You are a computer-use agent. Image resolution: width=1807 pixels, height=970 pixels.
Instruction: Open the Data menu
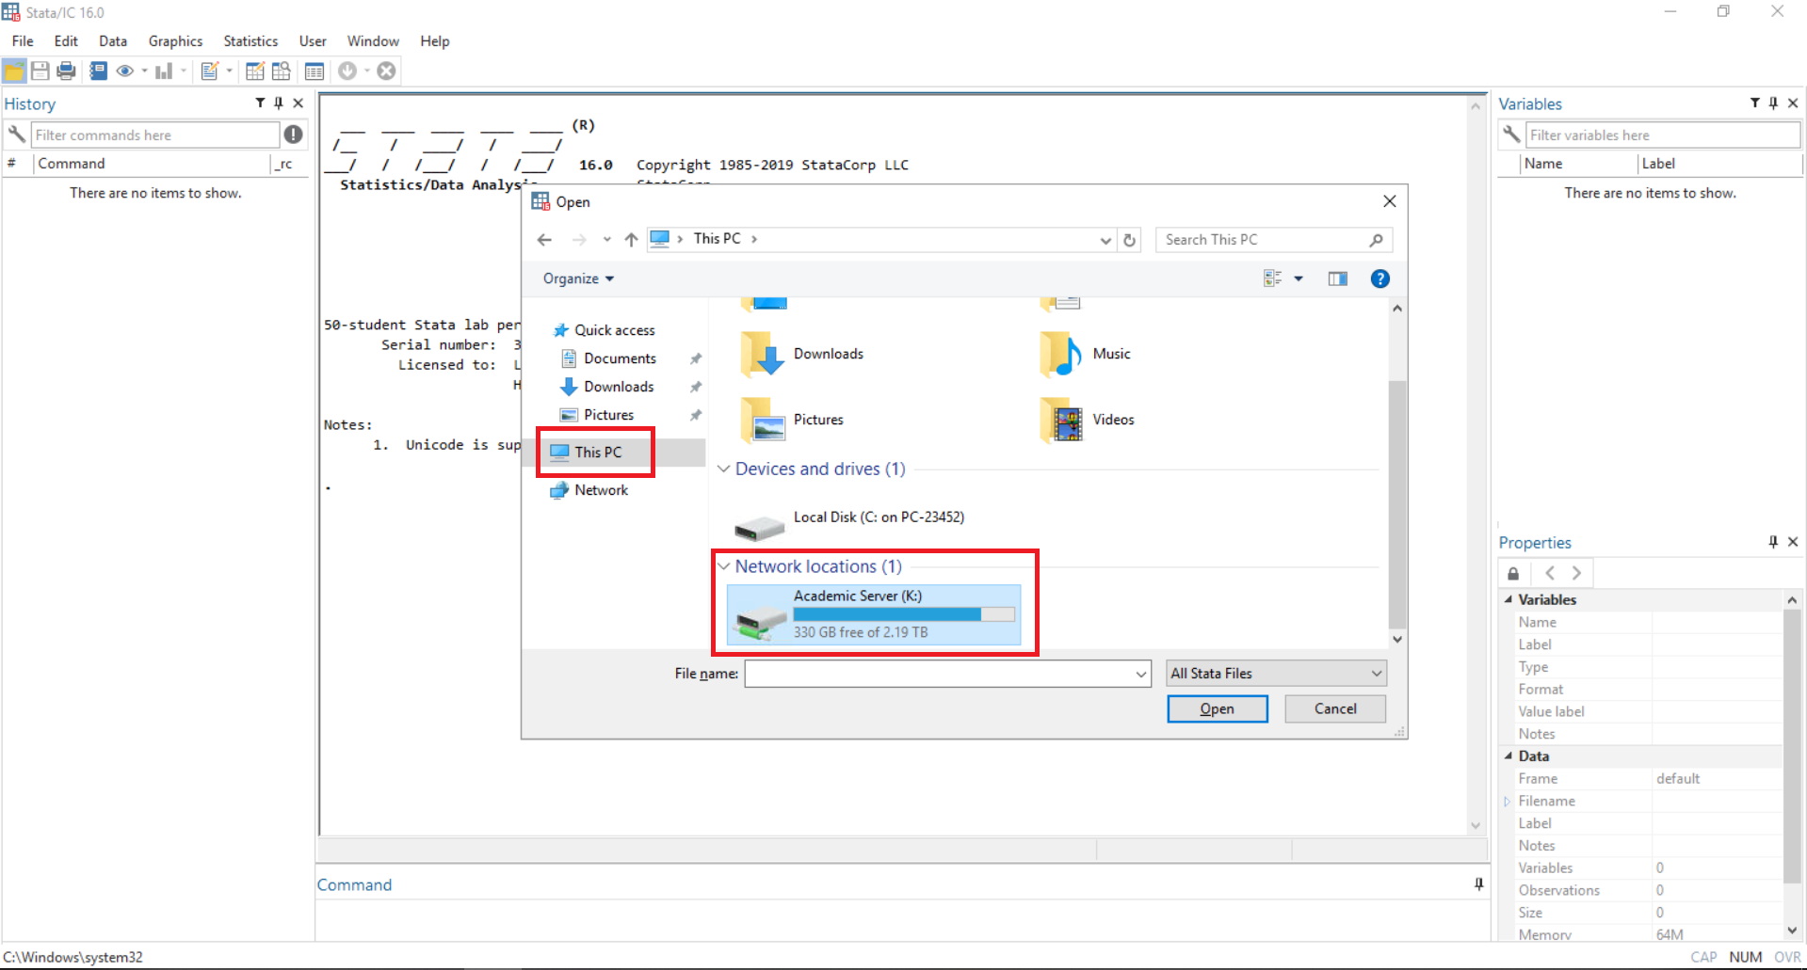pyautogui.click(x=113, y=41)
